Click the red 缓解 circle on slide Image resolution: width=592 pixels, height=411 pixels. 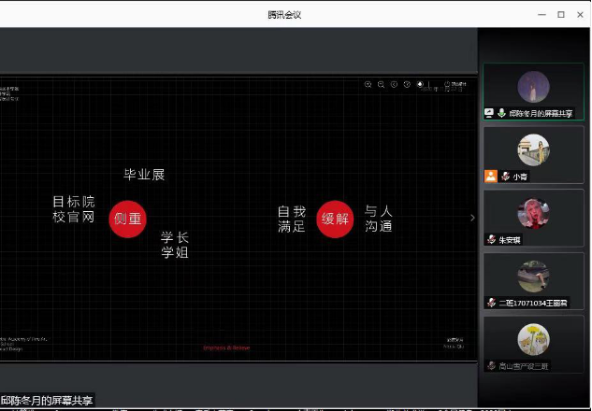[x=335, y=220]
